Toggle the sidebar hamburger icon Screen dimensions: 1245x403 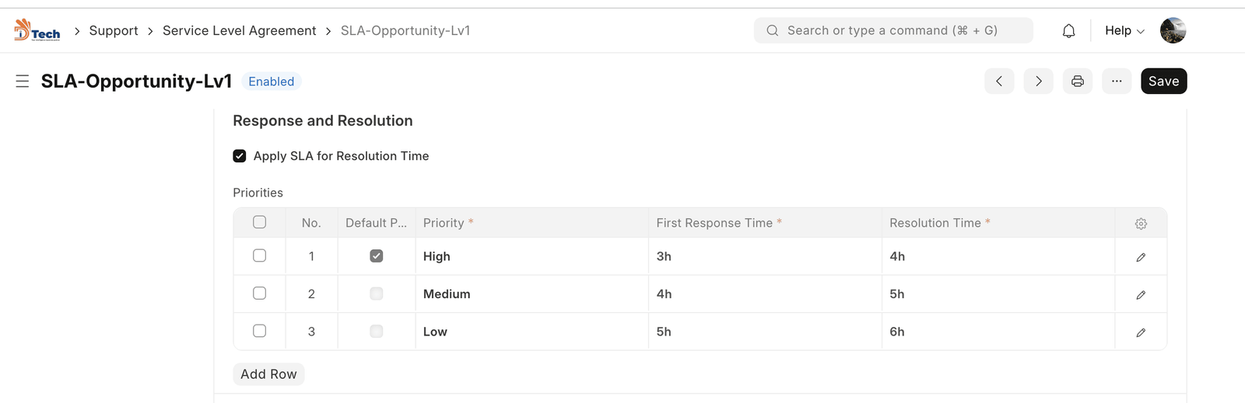[23, 82]
